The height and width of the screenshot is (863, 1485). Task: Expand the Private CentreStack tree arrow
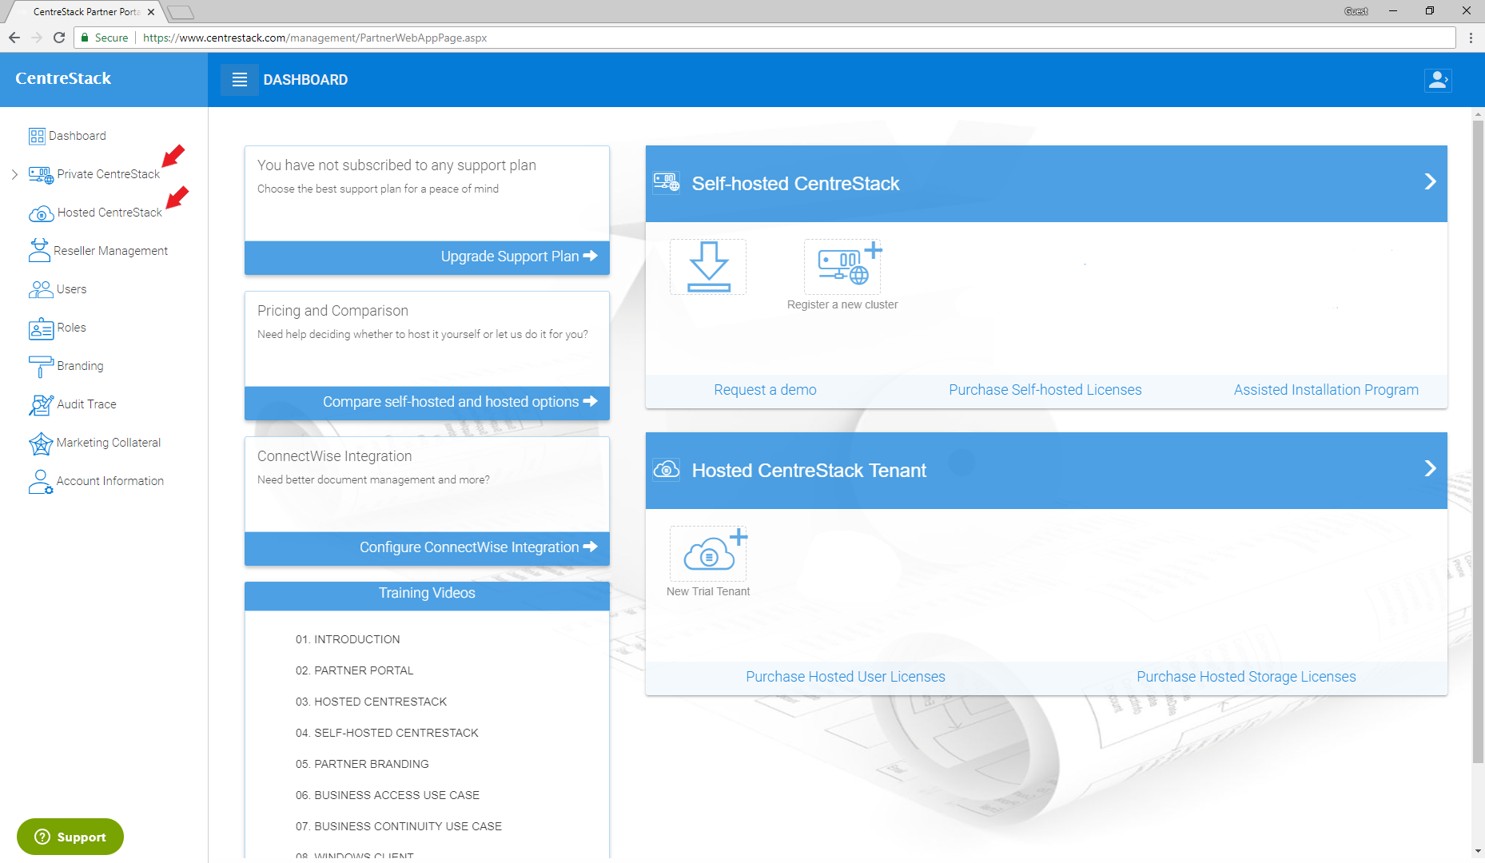tap(14, 174)
